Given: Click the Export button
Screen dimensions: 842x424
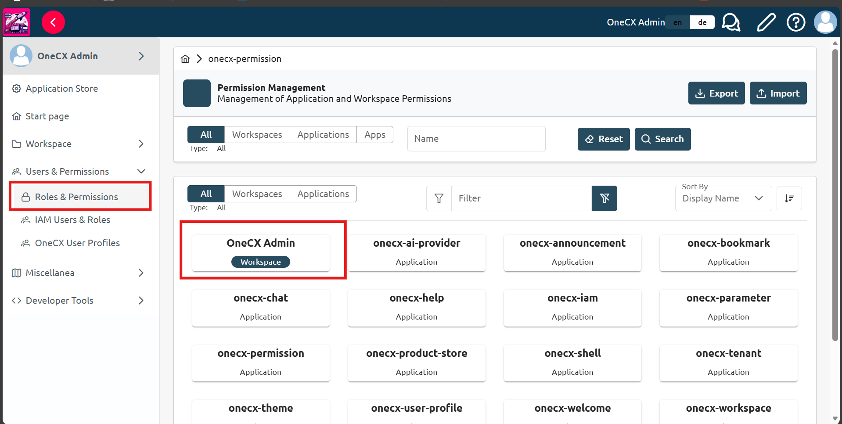Looking at the screenshot, I should (716, 93).
